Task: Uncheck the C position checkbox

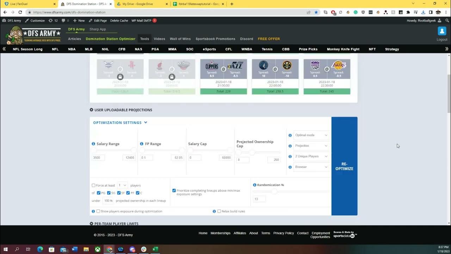Action: pos(138,193)
